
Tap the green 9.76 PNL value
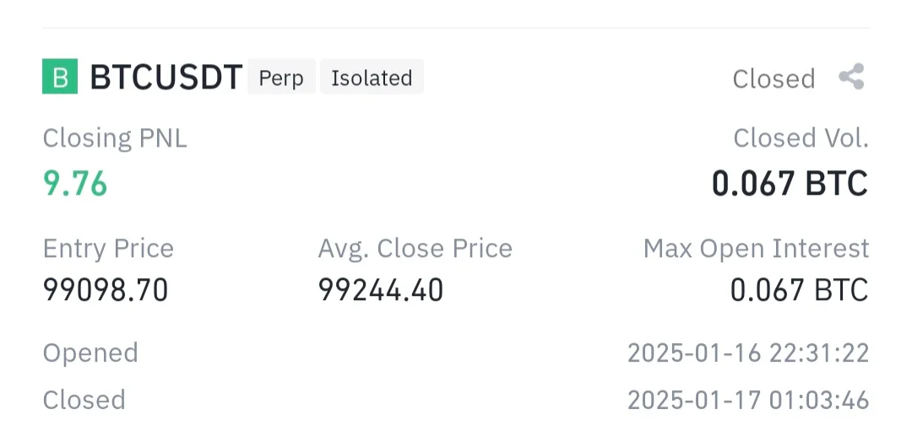[x=75, y=183]
